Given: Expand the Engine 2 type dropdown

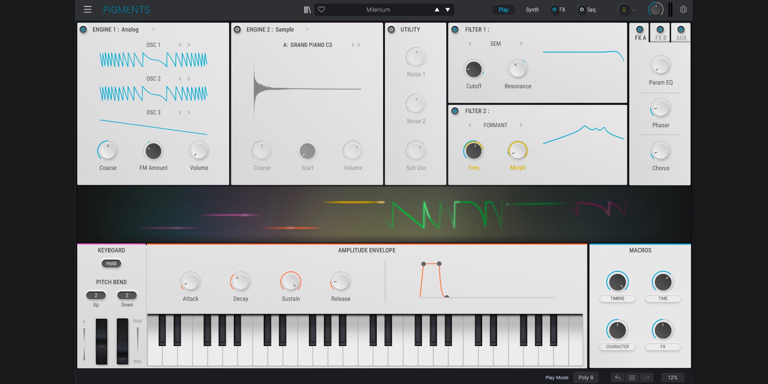Looking at the screenshot, I should [x=307, y=29].
